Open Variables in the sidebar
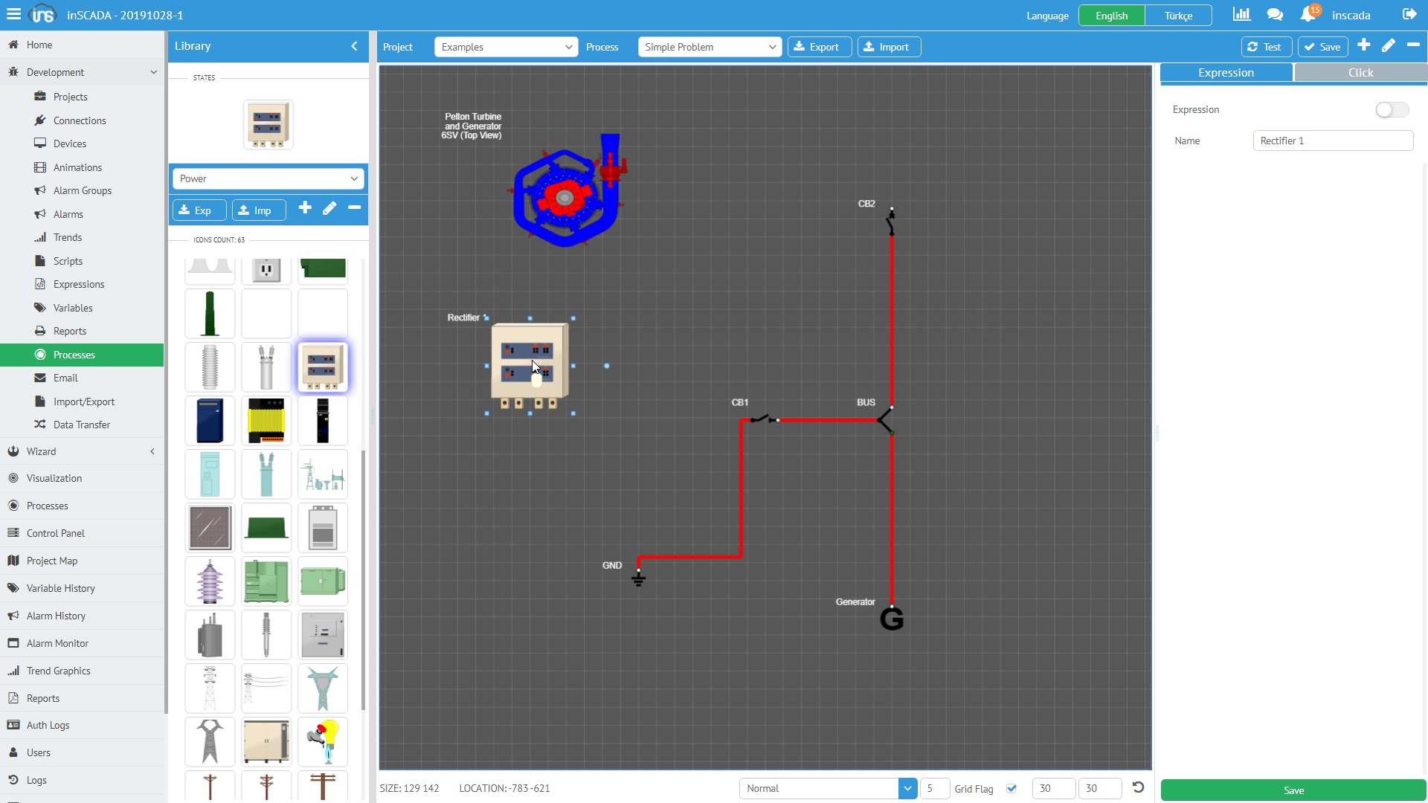The image size is (1428, 803). (73, 308)
